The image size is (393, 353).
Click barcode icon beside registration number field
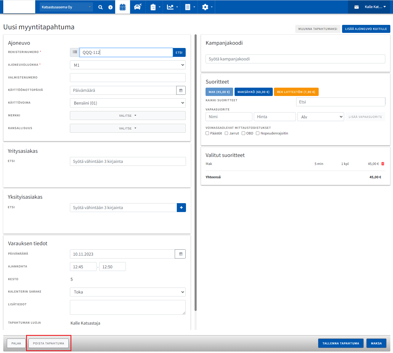pyautogui.click(x=75, y=52)
